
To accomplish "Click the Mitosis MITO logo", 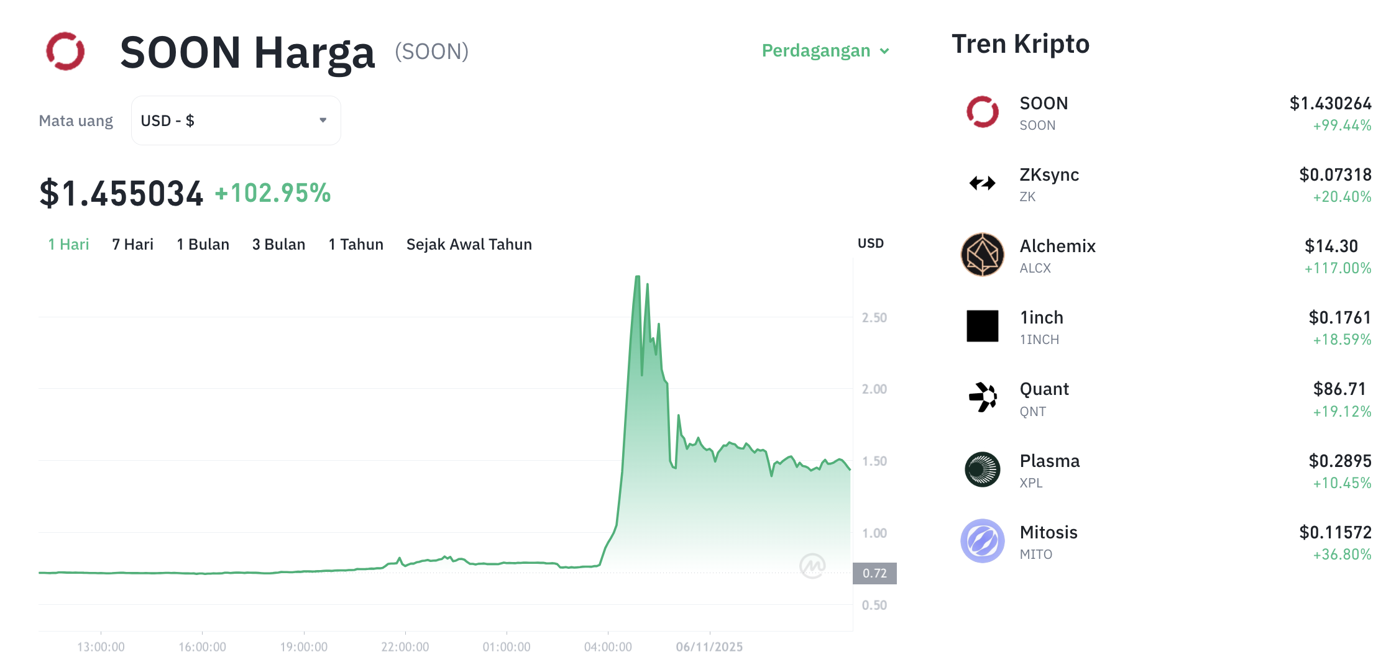I will click(x=983, y=541).
